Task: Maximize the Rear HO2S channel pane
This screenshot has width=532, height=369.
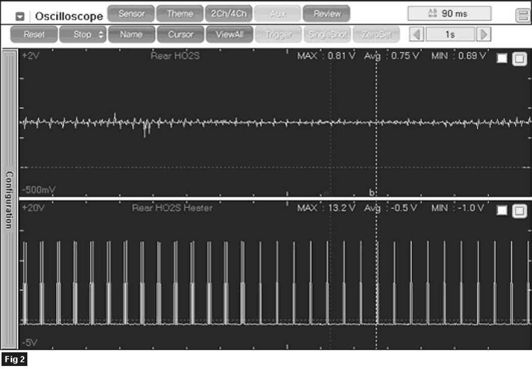Action: pos(519,59)
